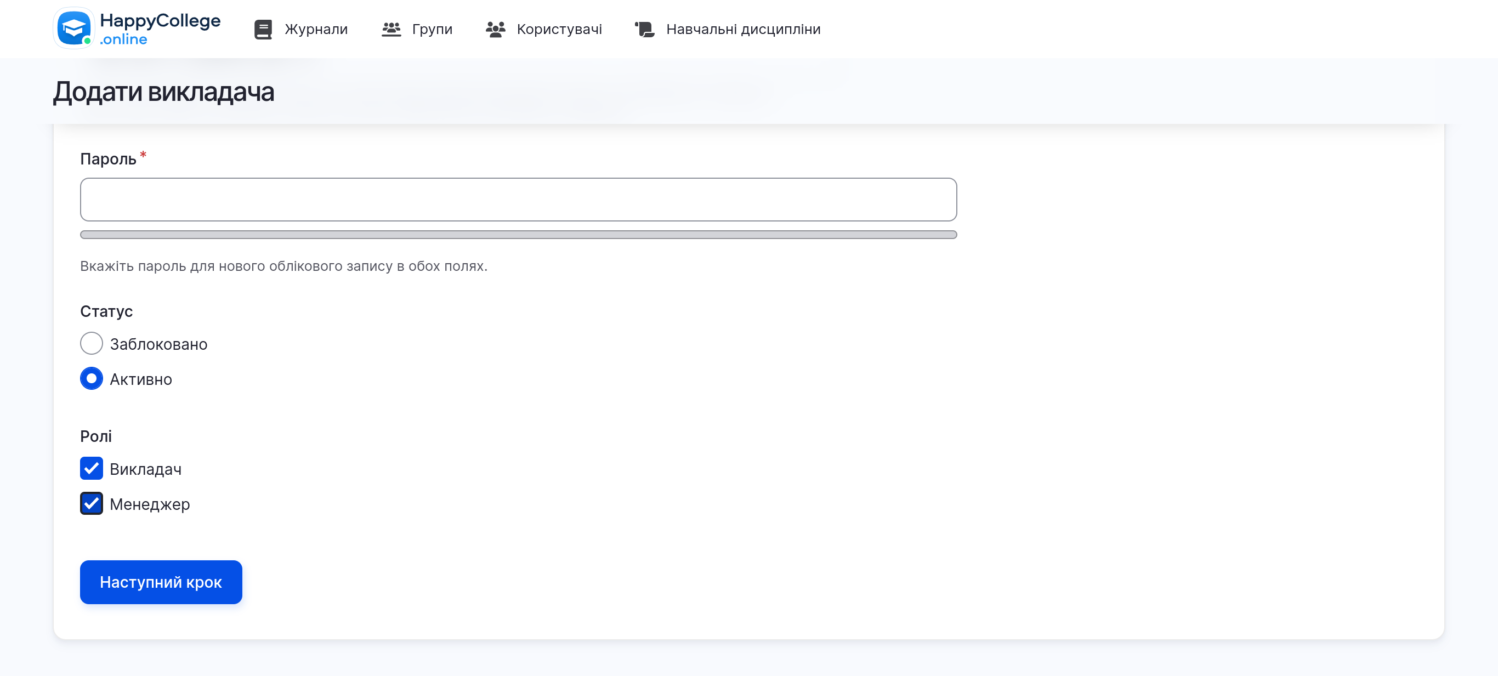Uncheck the Менеджер role checkbox
1498x676 pixels.
coord(92,503)
